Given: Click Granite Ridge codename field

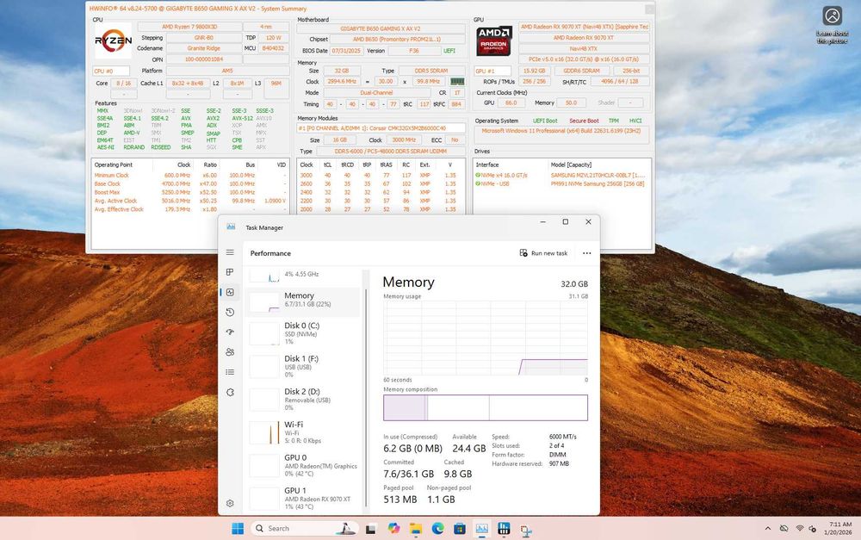Looking at the screenshot, I should [204, 48].
